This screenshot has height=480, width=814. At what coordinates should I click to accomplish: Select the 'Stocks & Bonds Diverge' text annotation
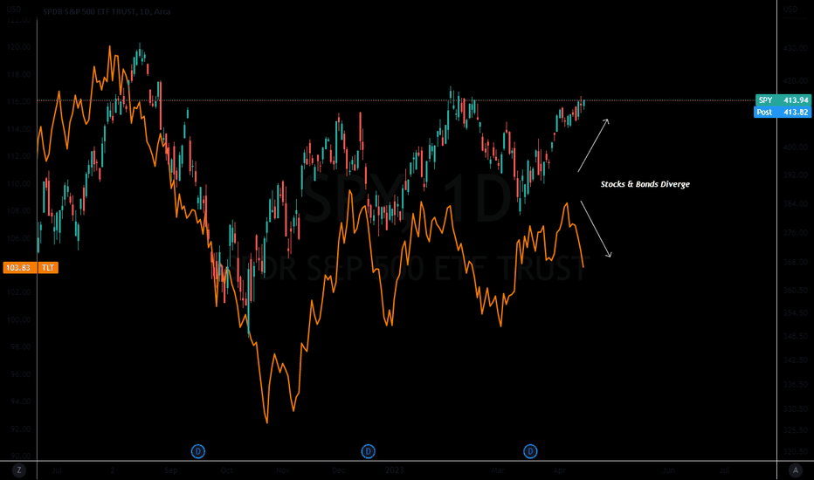[x=645, y=184]
